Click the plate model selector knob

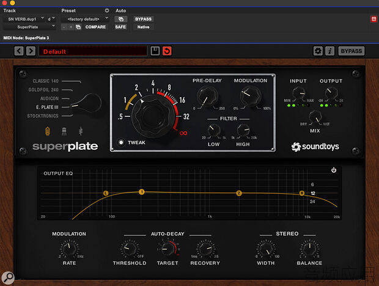point(87,103)
